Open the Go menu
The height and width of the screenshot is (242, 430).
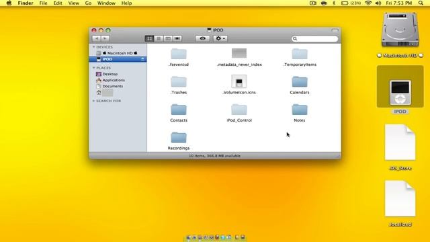[x=88, y=3]
